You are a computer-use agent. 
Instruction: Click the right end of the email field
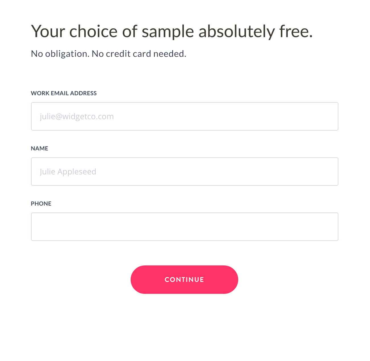pyautogui.click(x=327, y=116)
